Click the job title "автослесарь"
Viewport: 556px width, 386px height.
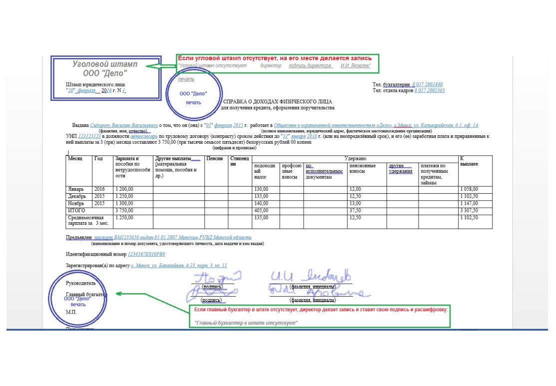143,136
